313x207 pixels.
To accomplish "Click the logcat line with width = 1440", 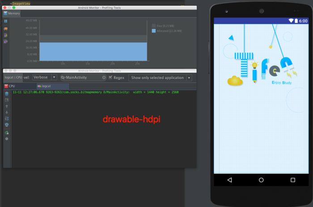I will 96,92.
